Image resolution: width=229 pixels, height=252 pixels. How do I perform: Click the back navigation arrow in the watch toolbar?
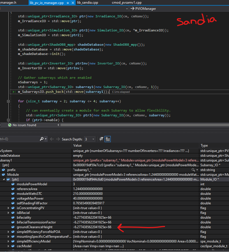point(52,139)
